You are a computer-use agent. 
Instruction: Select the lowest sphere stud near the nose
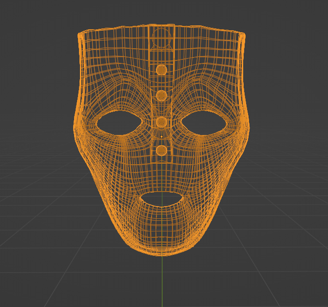(x=161, y=151)
